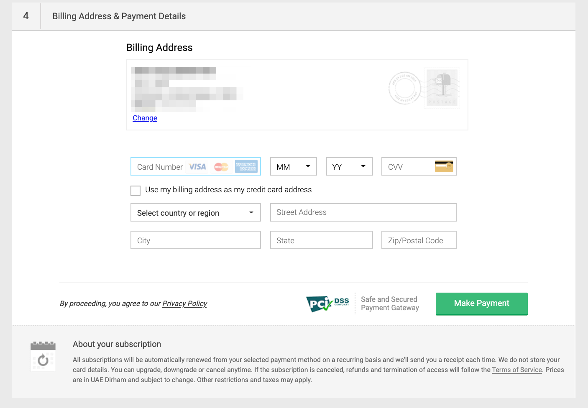Open the Privacy Policy link
The height and width of the screenshot is (408, 588).
[184, 303]
